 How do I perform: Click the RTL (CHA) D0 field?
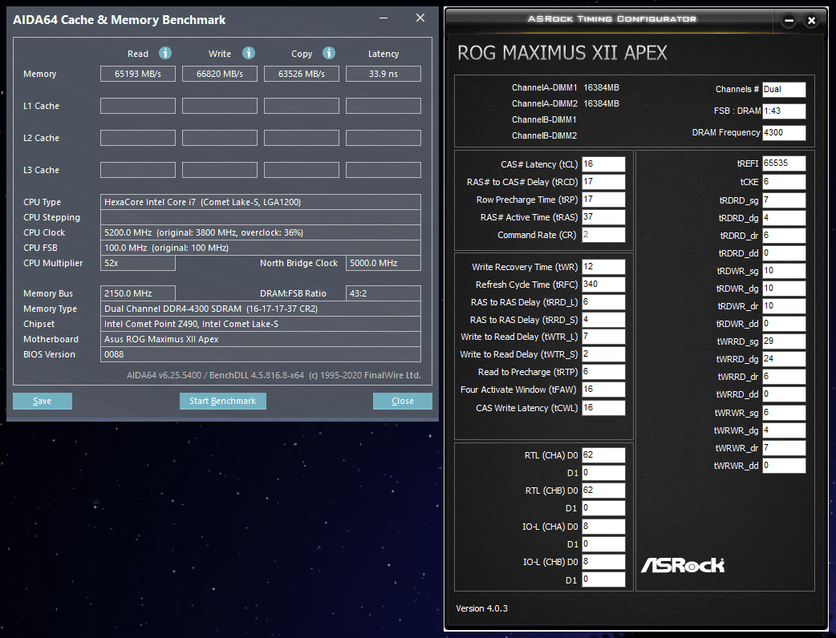[603, 454]
